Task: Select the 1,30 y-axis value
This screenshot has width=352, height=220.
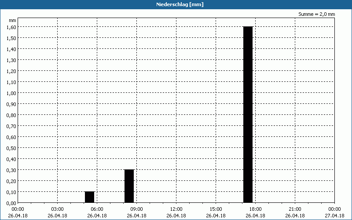Action: point(11,60)
